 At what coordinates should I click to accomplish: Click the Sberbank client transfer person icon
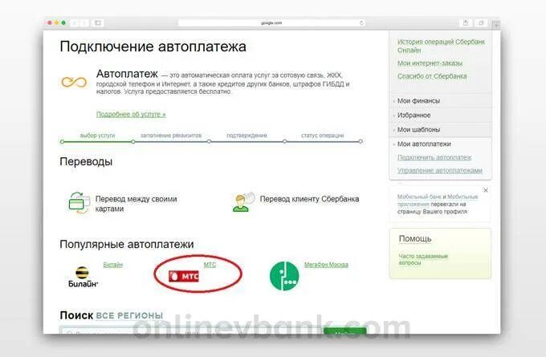243,201
